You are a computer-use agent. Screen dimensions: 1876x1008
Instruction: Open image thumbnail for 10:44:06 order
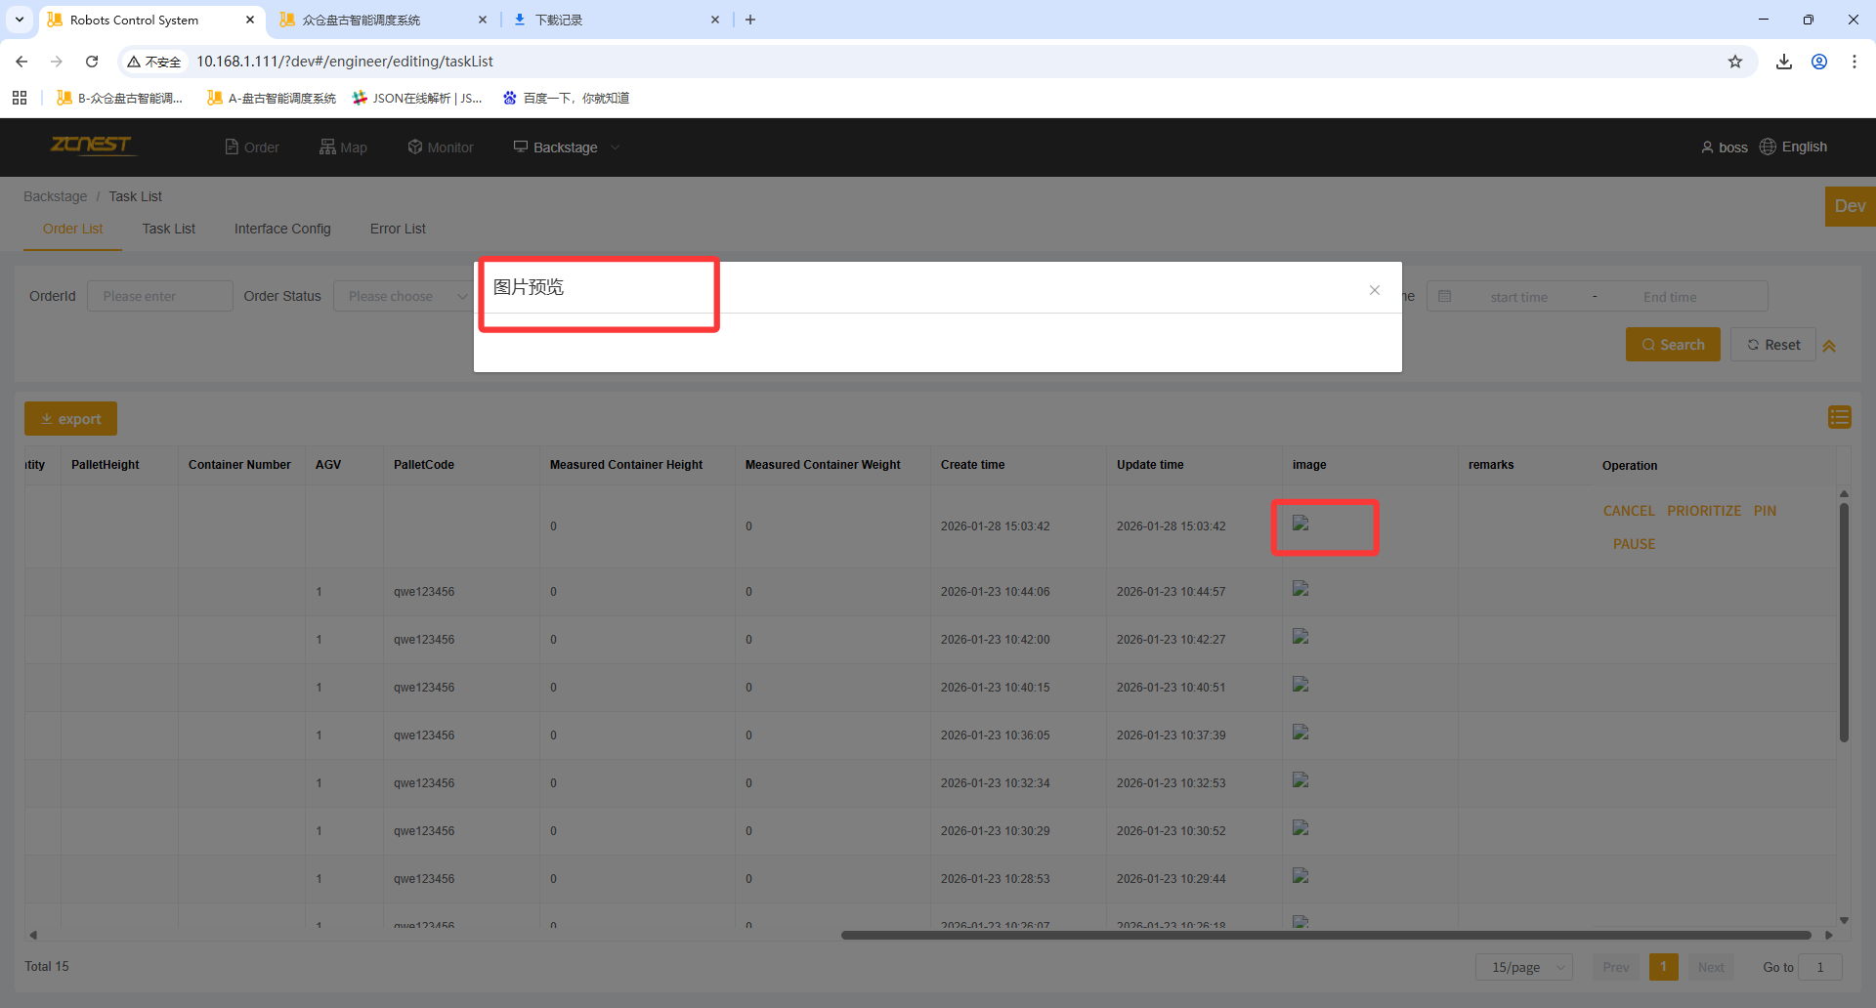(1300, 589)
